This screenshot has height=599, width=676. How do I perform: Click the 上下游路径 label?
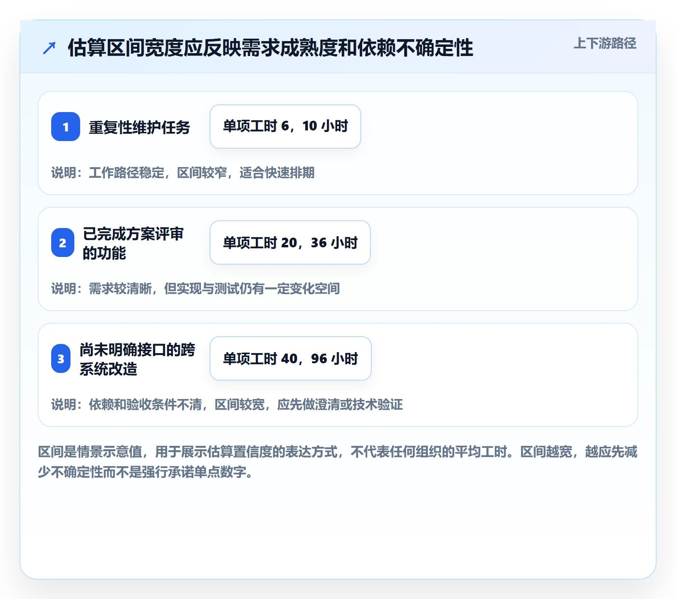[605, 43]
